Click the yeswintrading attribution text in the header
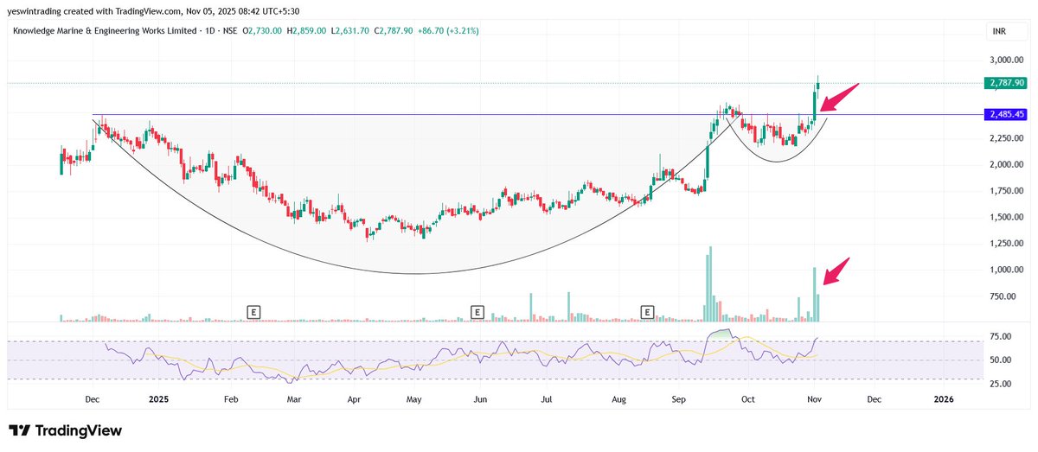This screenshot has width=1038, height=452. (x=35, y=10)
